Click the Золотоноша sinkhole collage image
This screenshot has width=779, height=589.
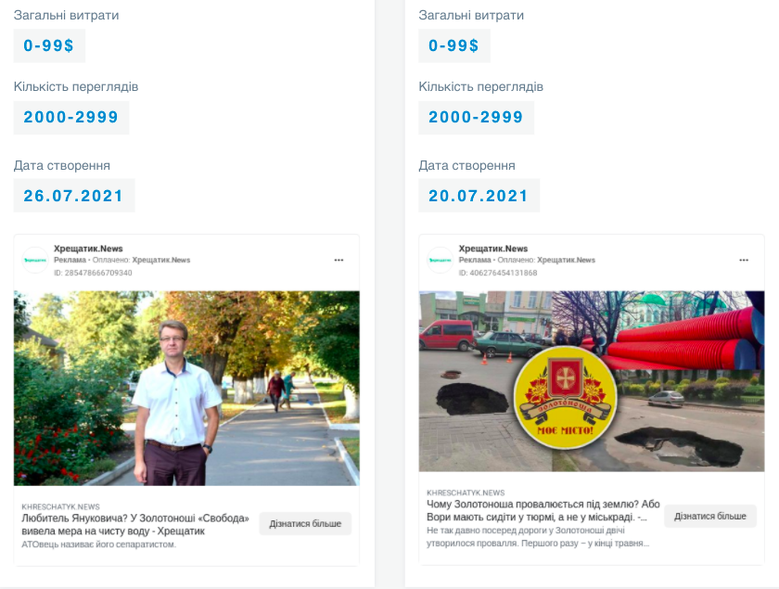click(592, 381)
